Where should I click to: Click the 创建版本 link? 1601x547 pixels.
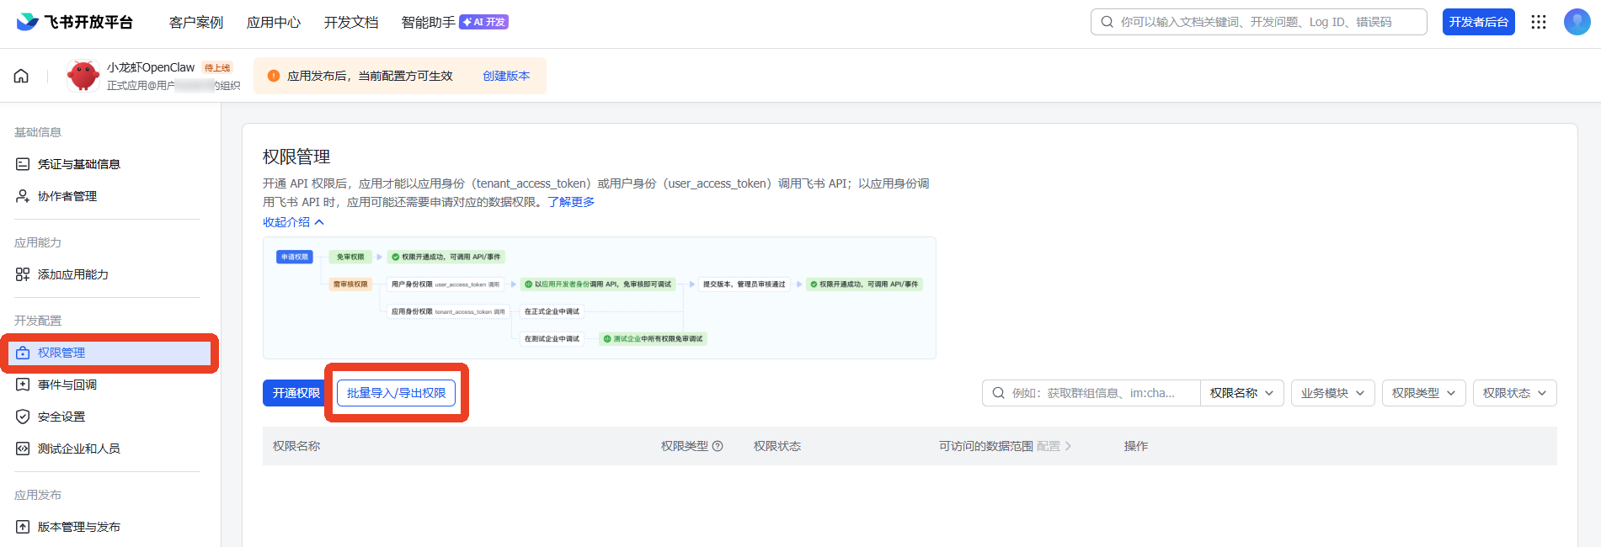(506, 76)
